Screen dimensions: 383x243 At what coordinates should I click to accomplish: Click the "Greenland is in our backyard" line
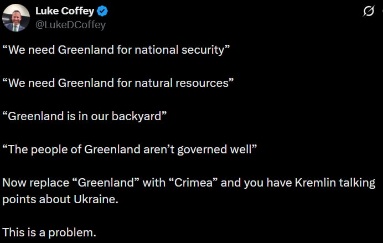[x=85, y=116]
